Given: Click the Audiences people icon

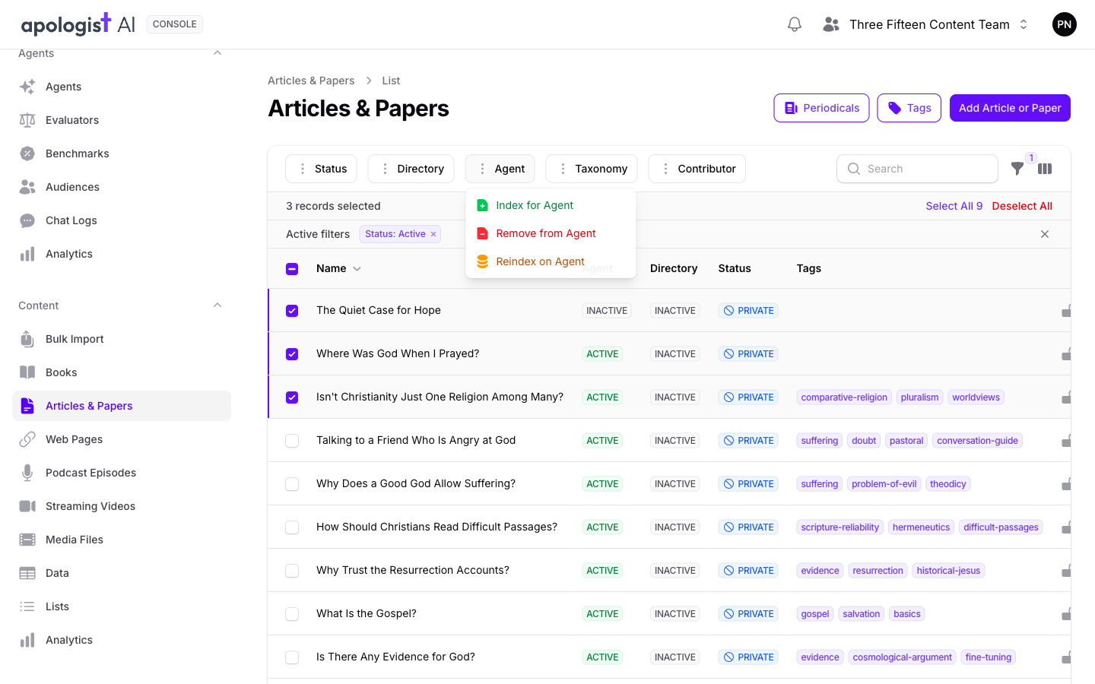Looking at the screenshot, I should [x=27, y=187].
